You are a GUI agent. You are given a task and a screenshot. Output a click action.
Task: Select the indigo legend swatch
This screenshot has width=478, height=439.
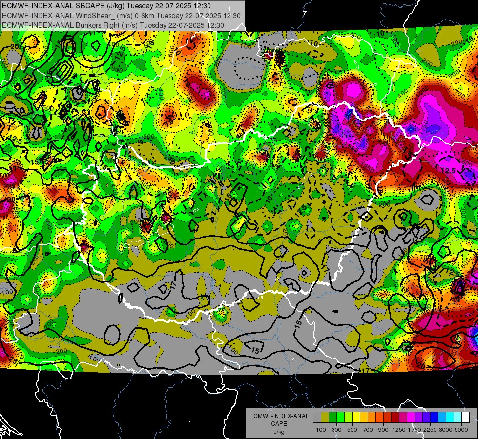pos(426,418)
